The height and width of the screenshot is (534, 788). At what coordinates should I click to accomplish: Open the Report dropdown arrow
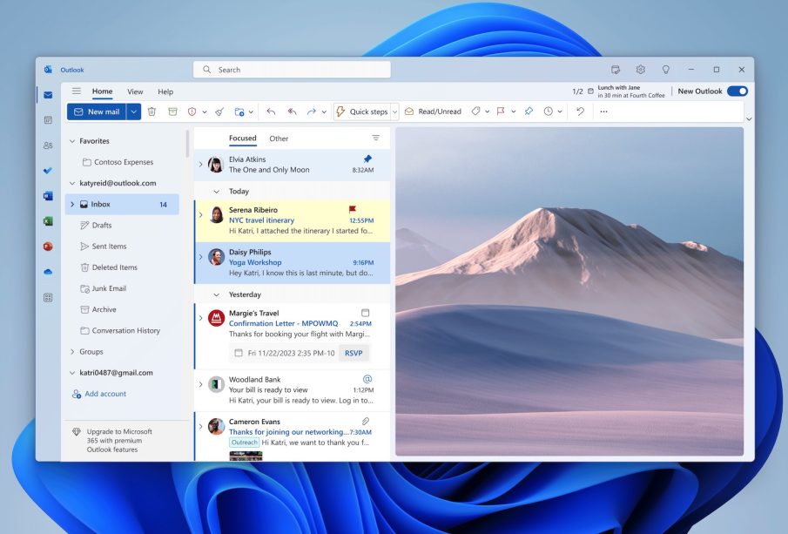205,112
